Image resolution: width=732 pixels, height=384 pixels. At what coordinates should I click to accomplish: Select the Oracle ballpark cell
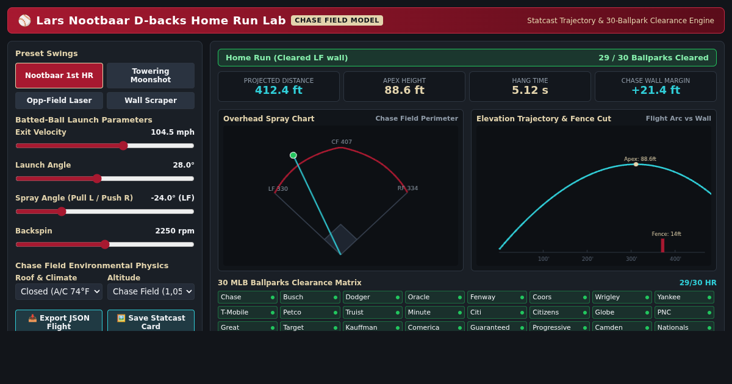(435, 297)
